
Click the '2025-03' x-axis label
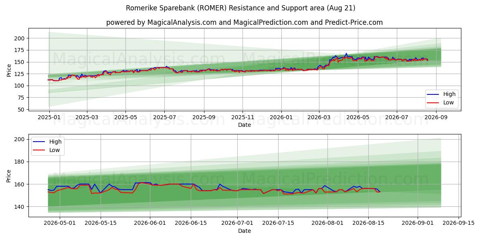pos(87,118)
